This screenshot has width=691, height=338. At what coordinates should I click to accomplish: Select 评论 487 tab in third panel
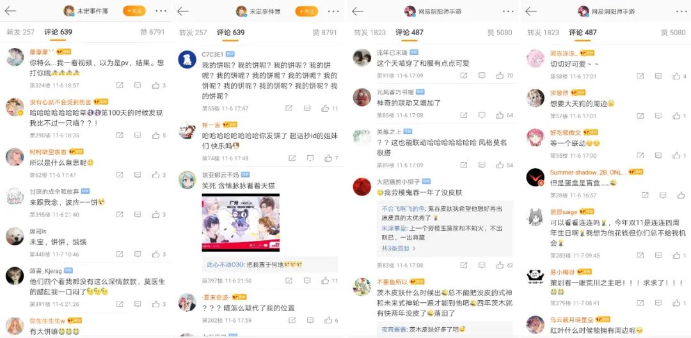click(x=409, y=33)
